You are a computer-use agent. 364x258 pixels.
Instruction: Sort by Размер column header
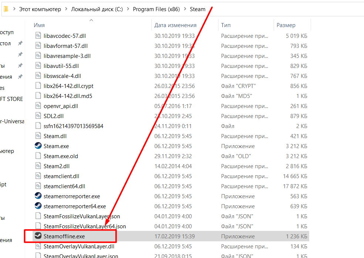pos(286,25)
